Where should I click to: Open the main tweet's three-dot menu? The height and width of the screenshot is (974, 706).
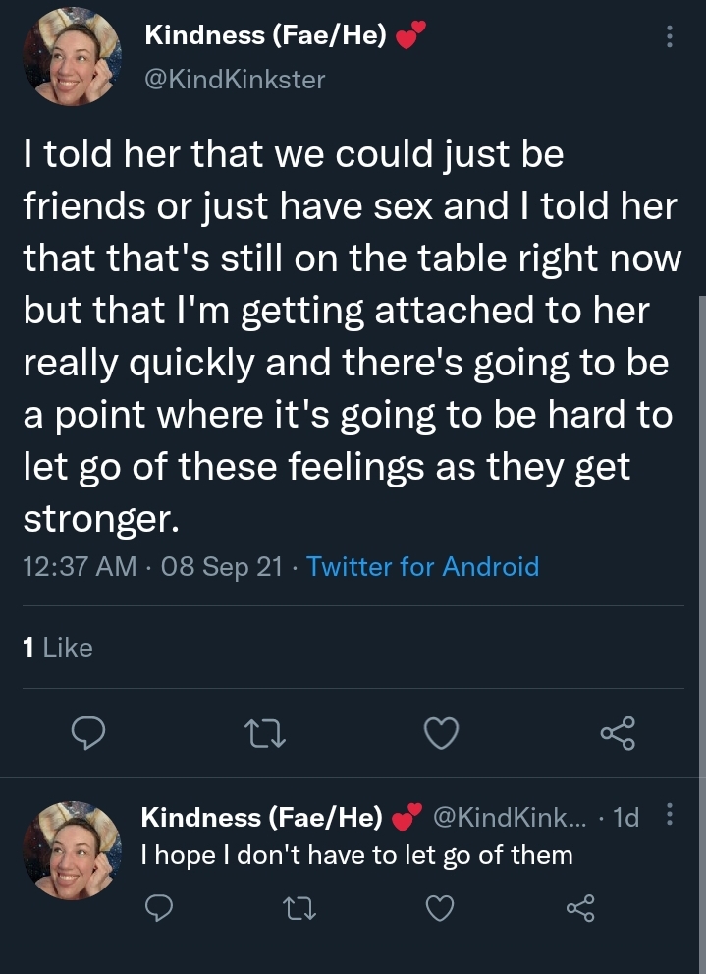[x=670, y=36]
